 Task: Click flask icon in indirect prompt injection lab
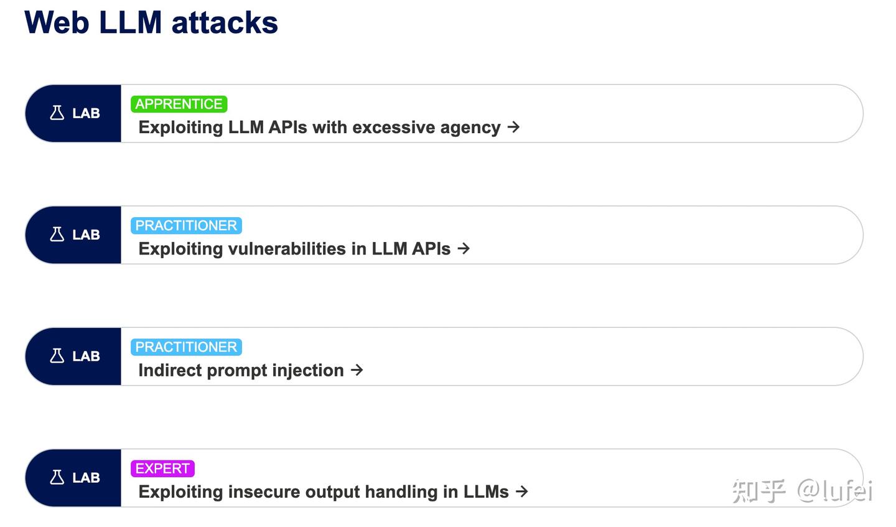[57, 356]
